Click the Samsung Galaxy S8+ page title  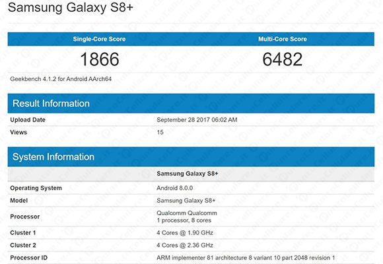[x=71, y=7]
